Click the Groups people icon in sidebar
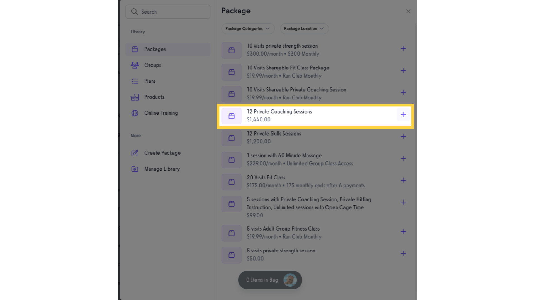This screenshot has height=300, width=535. point(135,65)
